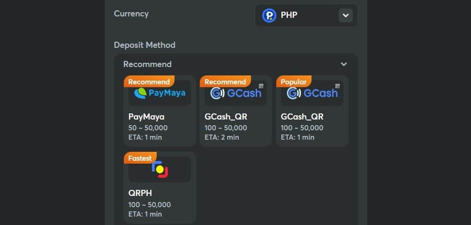Screen dimensions: 471x225
Task: Collapse the Recommend section chevron
Action: tap(344, 64)
